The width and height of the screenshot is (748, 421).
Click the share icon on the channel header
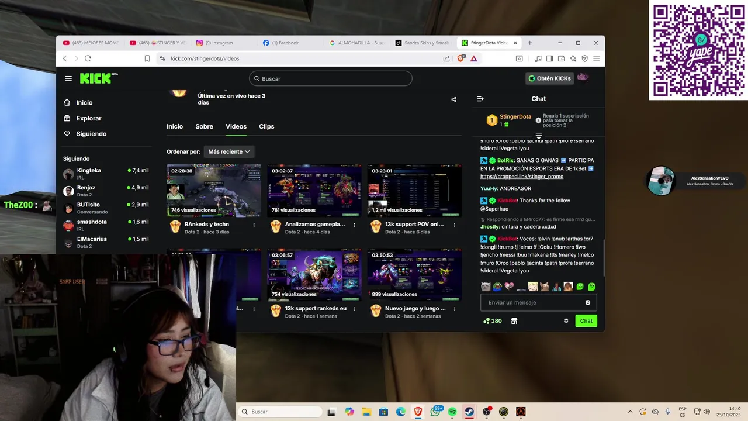[x=453, y=99]
